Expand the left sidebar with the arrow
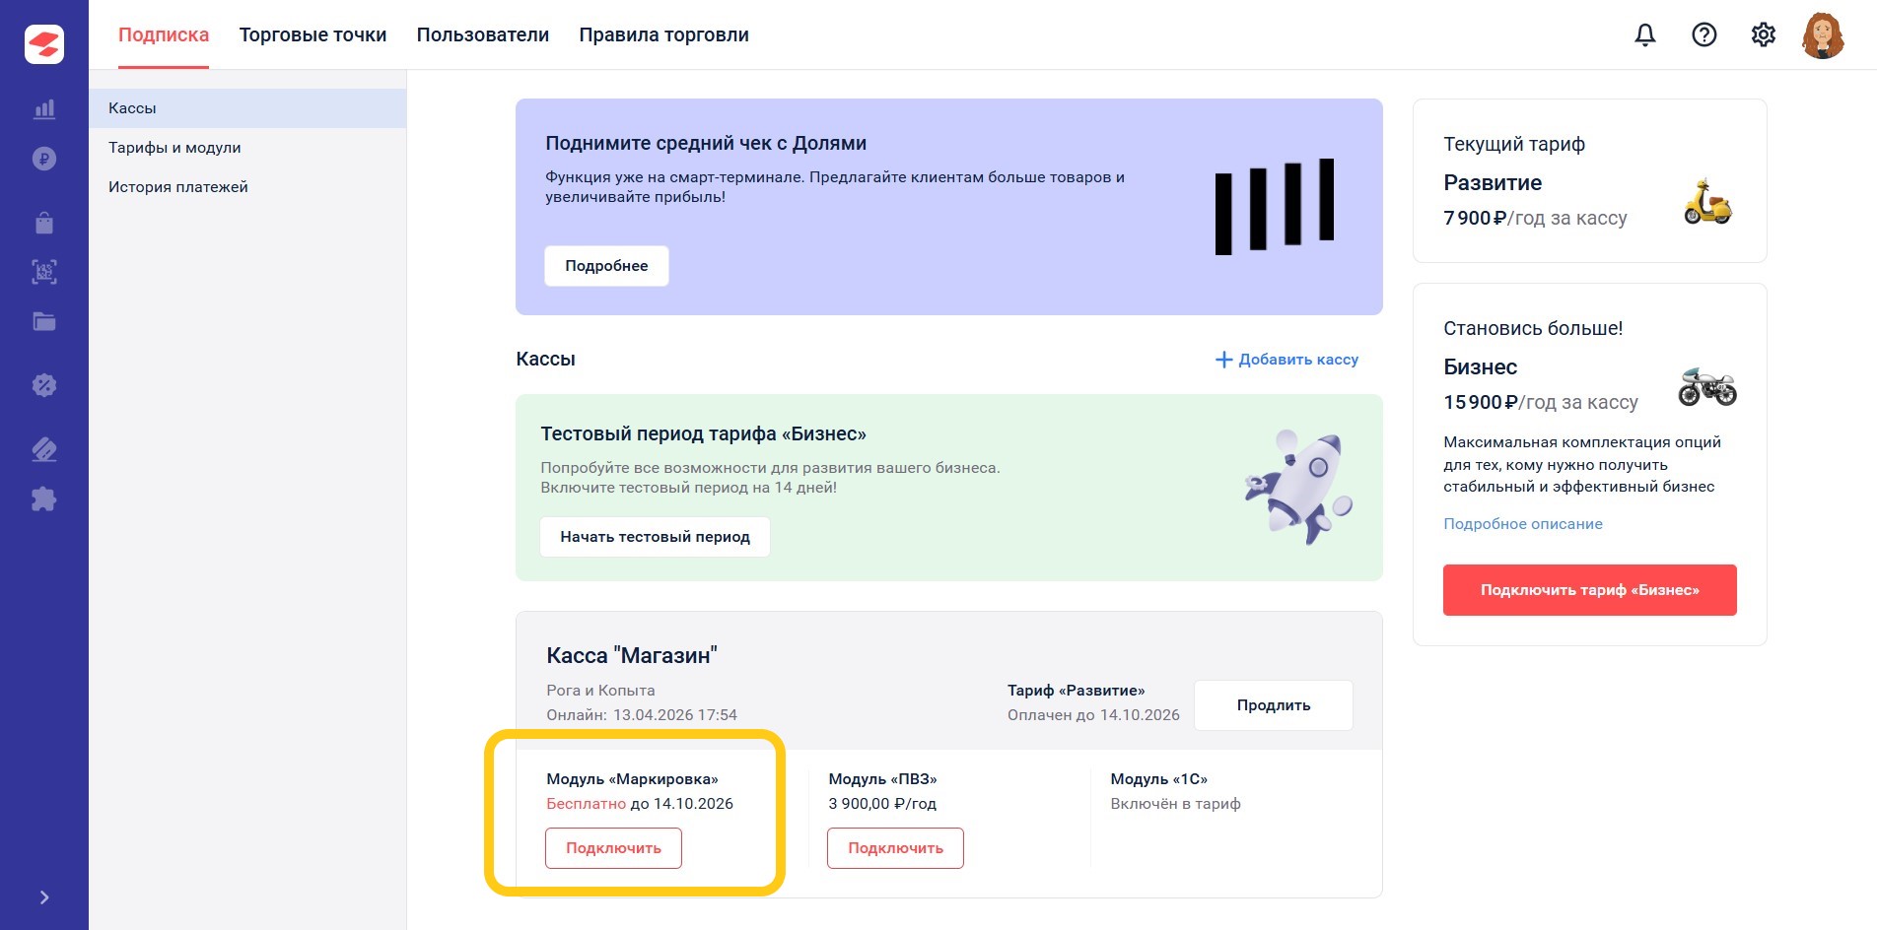 pos(44,897)
